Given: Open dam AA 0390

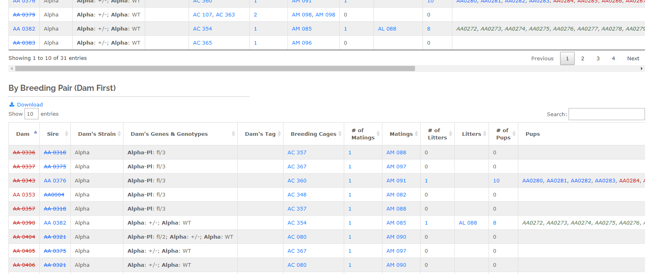Looking at the screenshot, I should [24, 223].
